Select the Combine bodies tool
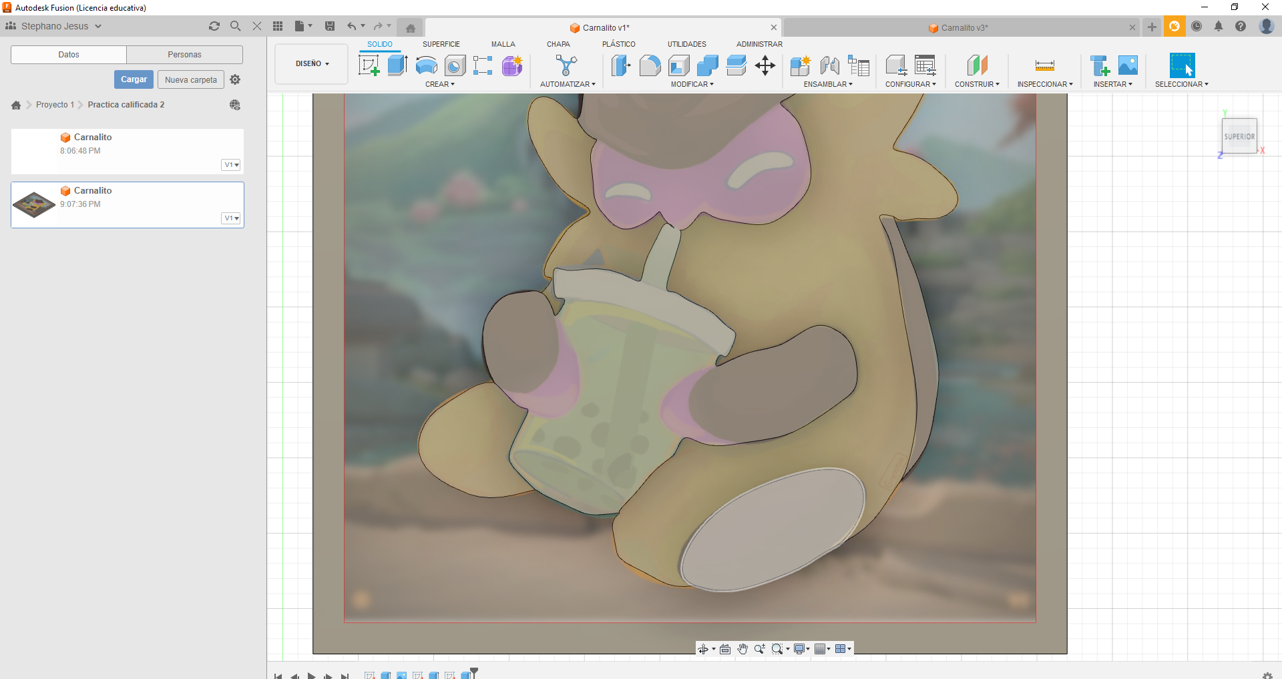Image resolution: width=1282 pixels, height=679 pixels. tap(708, 65)
